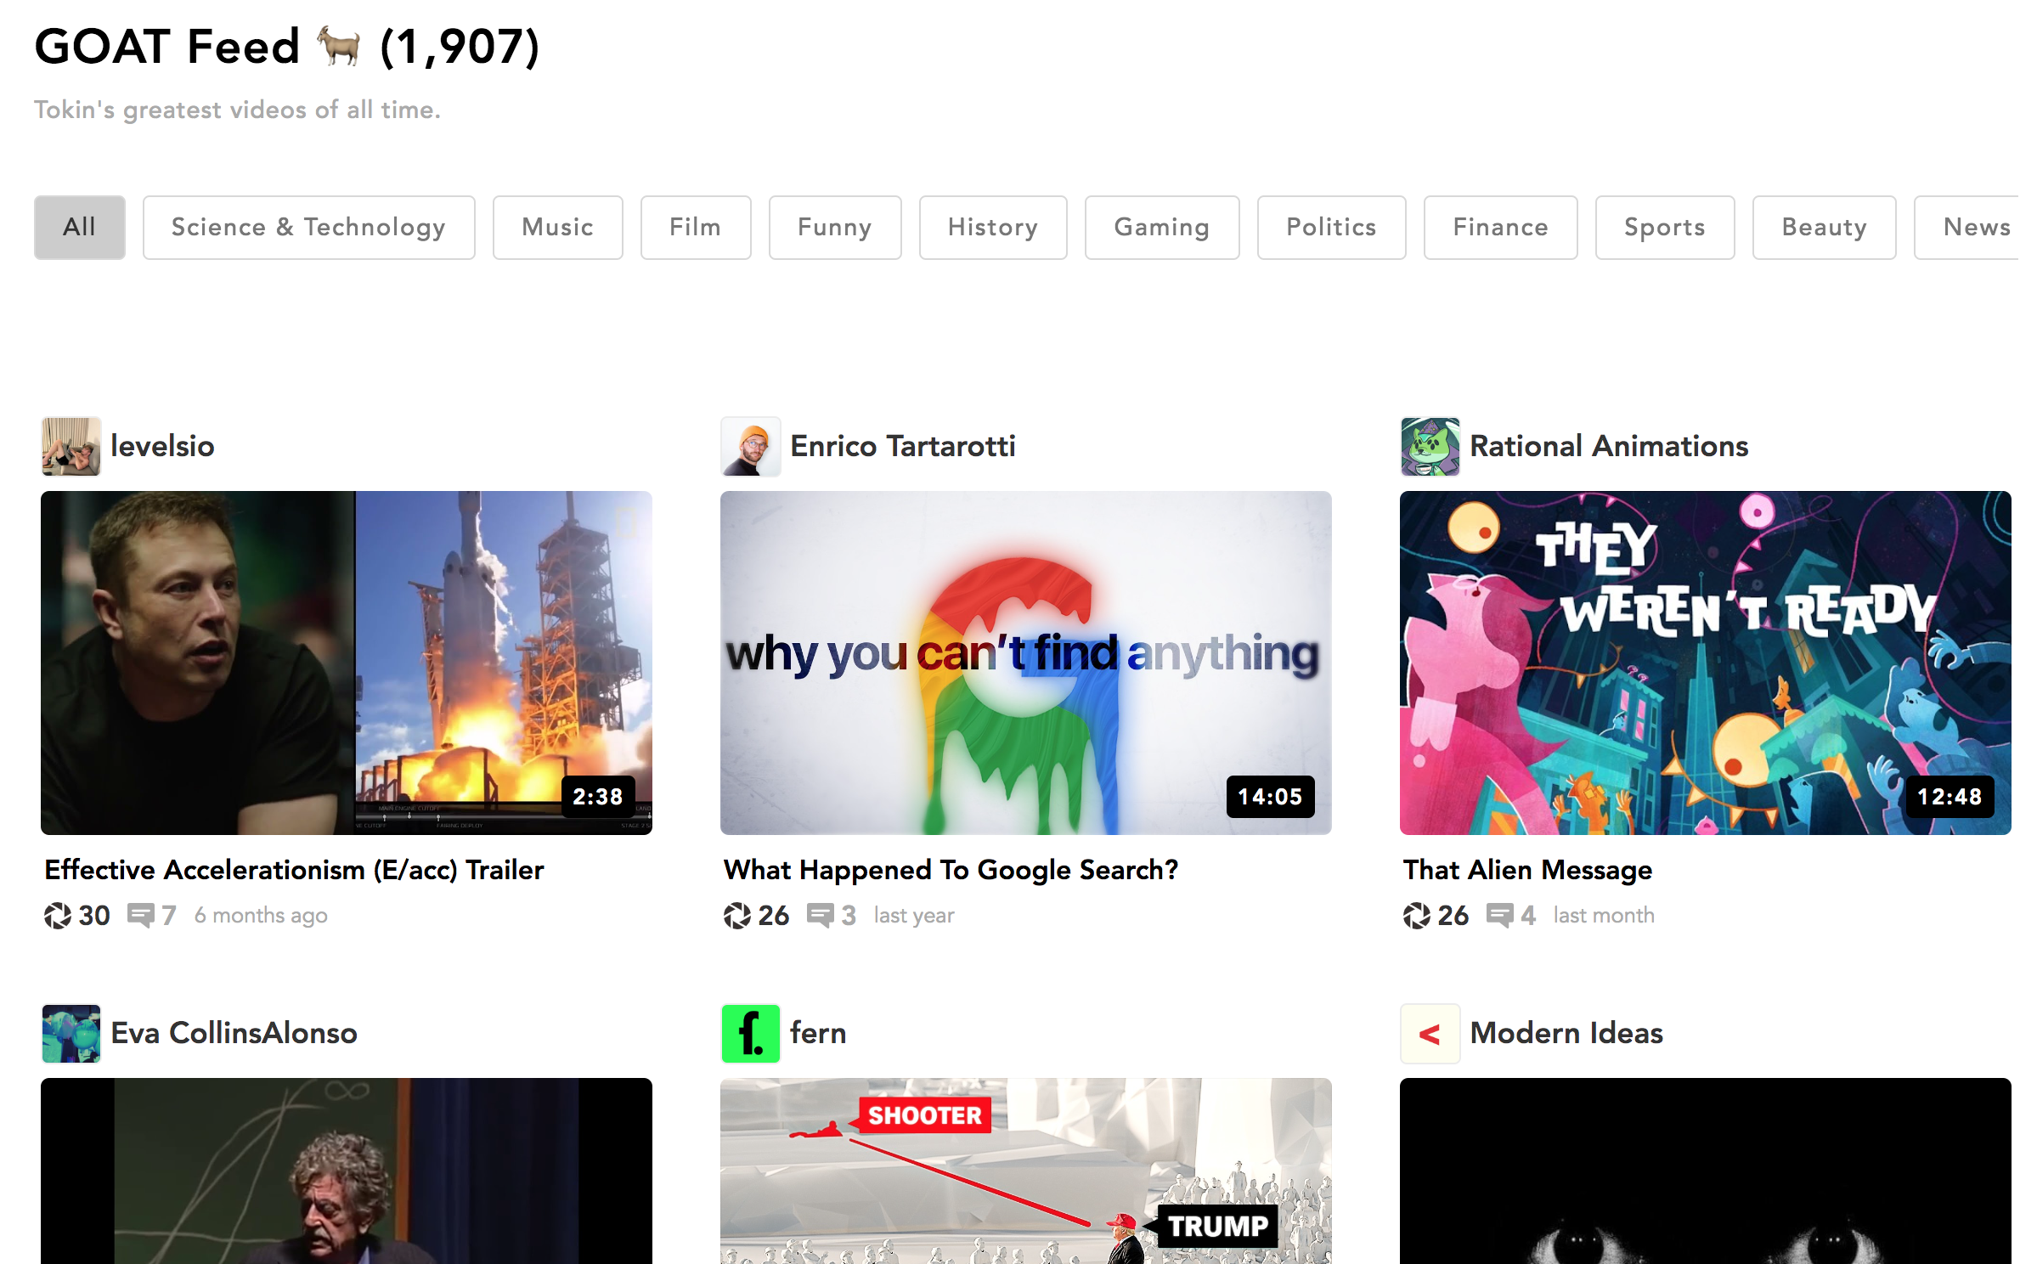Click the 14:05 duration badge
Screen dimensions: 2037x1264
(x=1270, y=797)
